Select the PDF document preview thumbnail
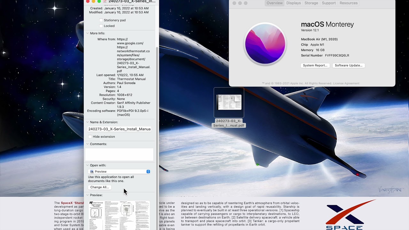Image resolution: width=409 pixels, height=230 pixels. point(119,215)
